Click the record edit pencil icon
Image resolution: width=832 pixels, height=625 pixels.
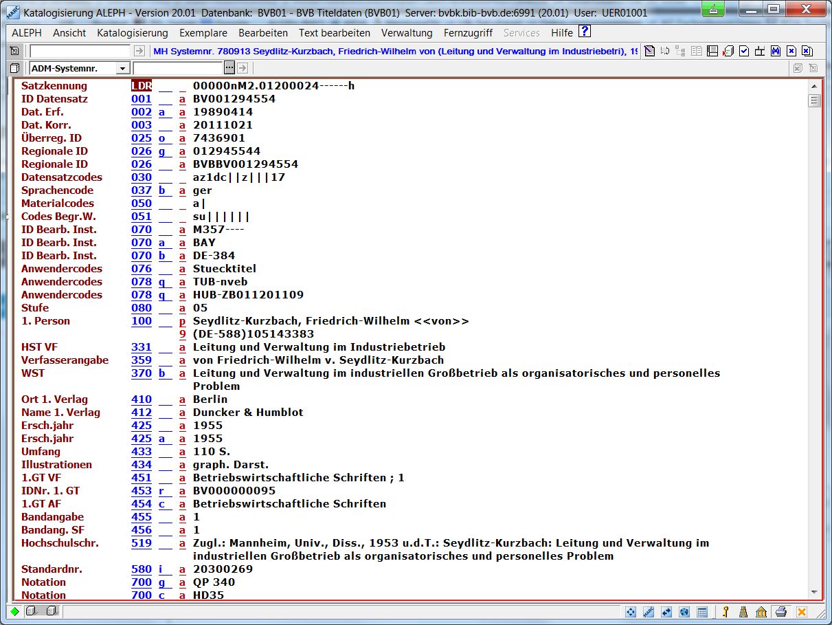point(648,51)
